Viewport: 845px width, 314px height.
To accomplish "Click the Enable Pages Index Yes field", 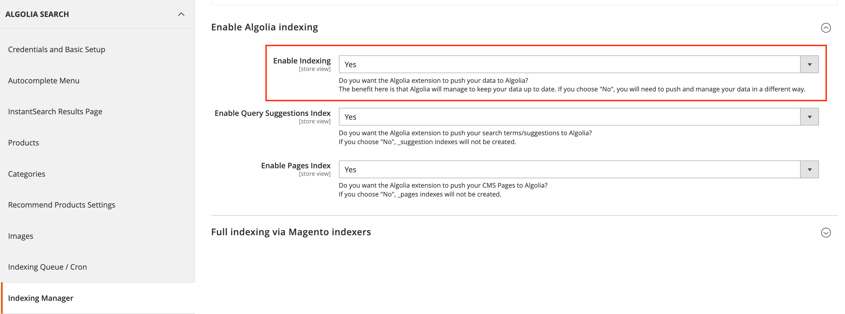I will 558,169.
